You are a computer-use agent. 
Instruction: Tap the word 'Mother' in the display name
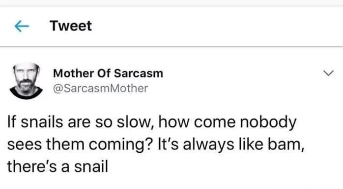click(74, 73)
